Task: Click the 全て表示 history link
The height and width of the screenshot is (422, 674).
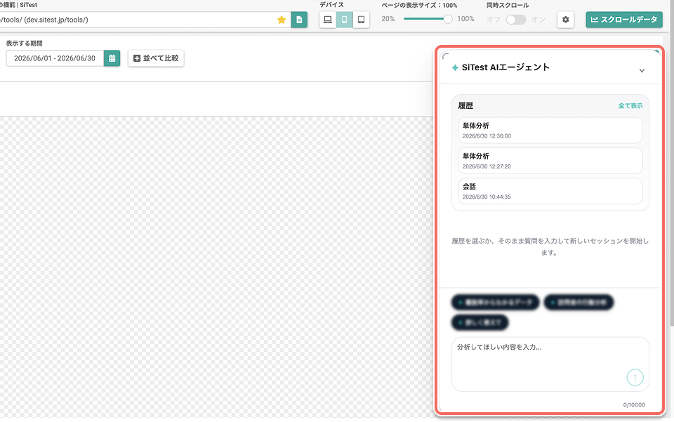Action: coord(630,106)
